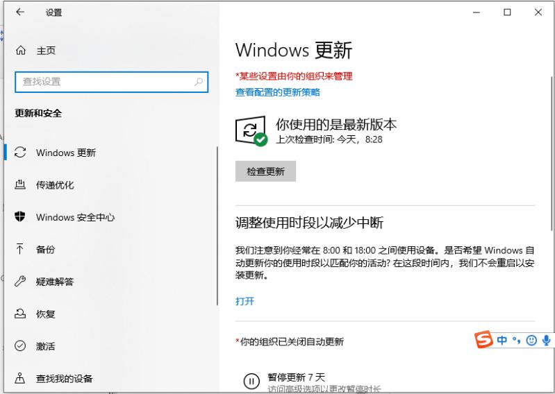Click the 检查更新 button
This screenshot has width=555, height=394.
point(265,171)
